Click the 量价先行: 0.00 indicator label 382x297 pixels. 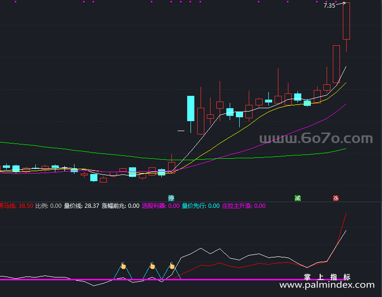pos(201,206)
